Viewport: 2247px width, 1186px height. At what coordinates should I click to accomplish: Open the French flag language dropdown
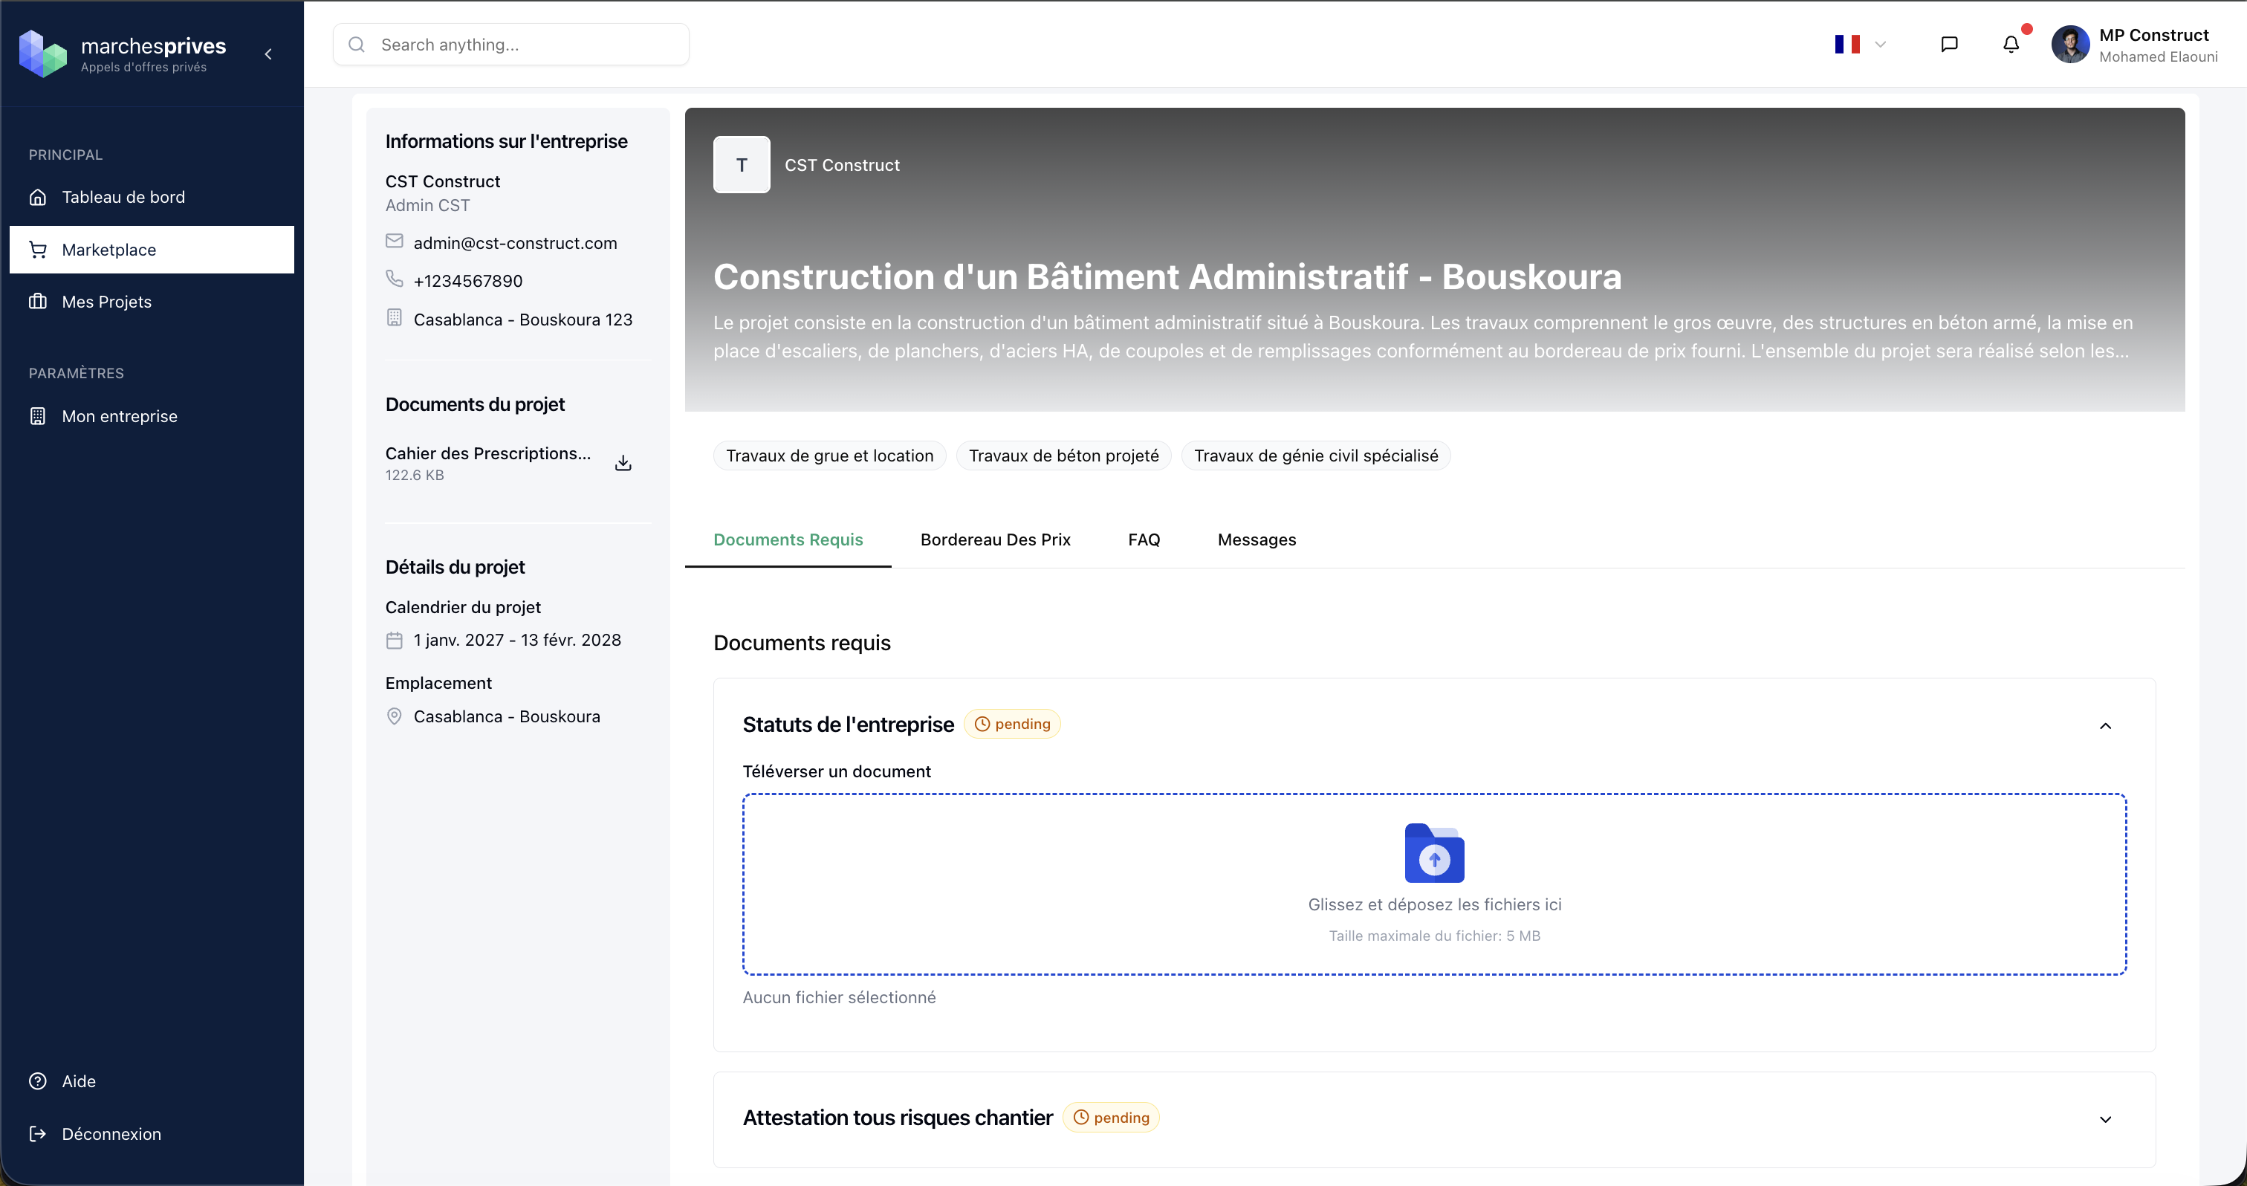[x=1859, y=45]
